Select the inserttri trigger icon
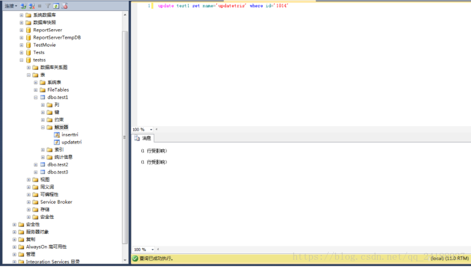 (57, 135)
